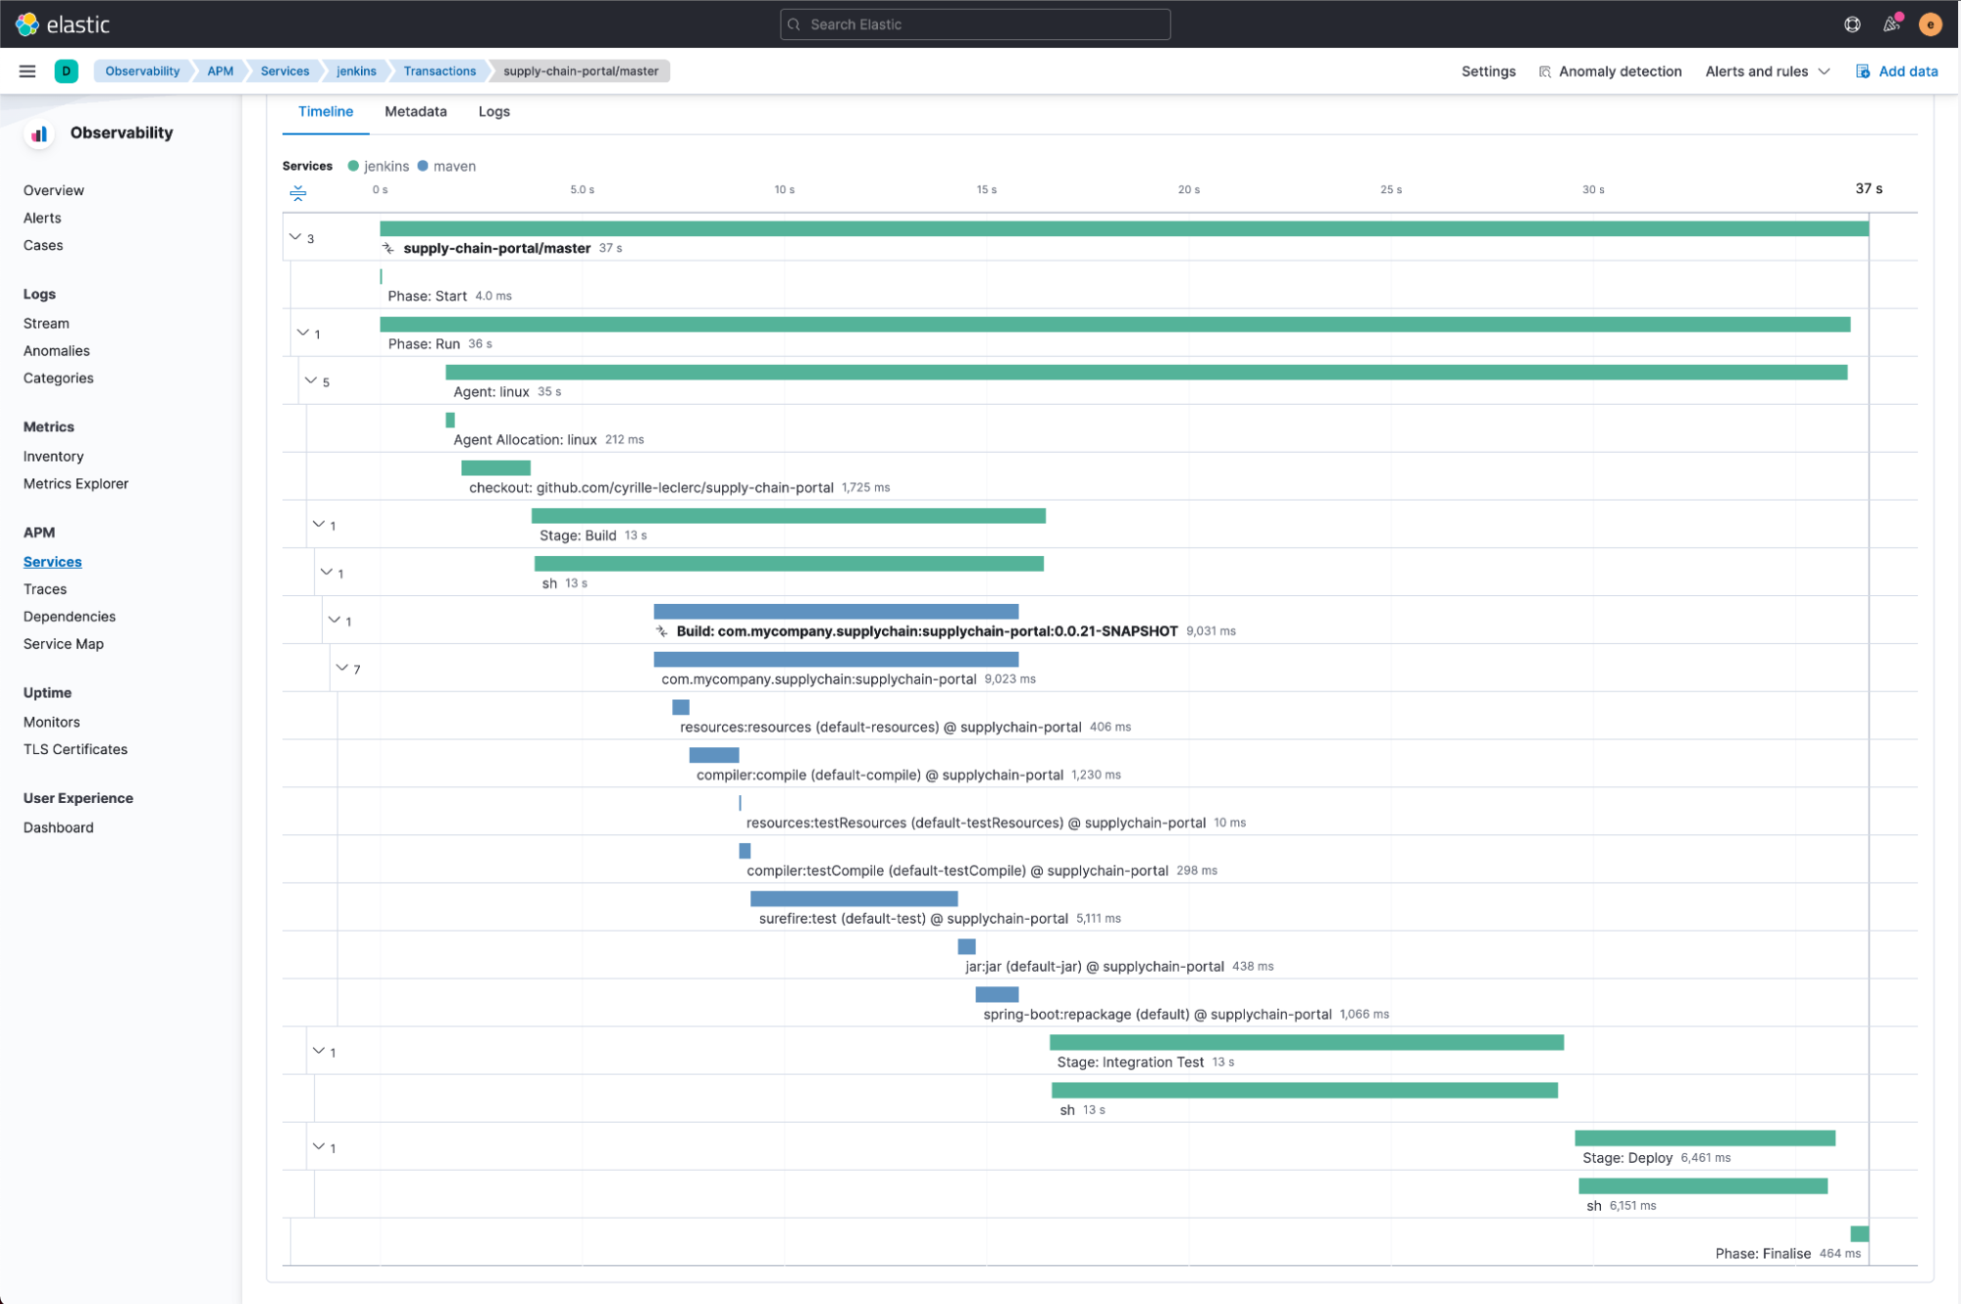Screen dimensions: 1961x1305
Task: Open the Anomaly detection menu
Action: pos(1618,70)
